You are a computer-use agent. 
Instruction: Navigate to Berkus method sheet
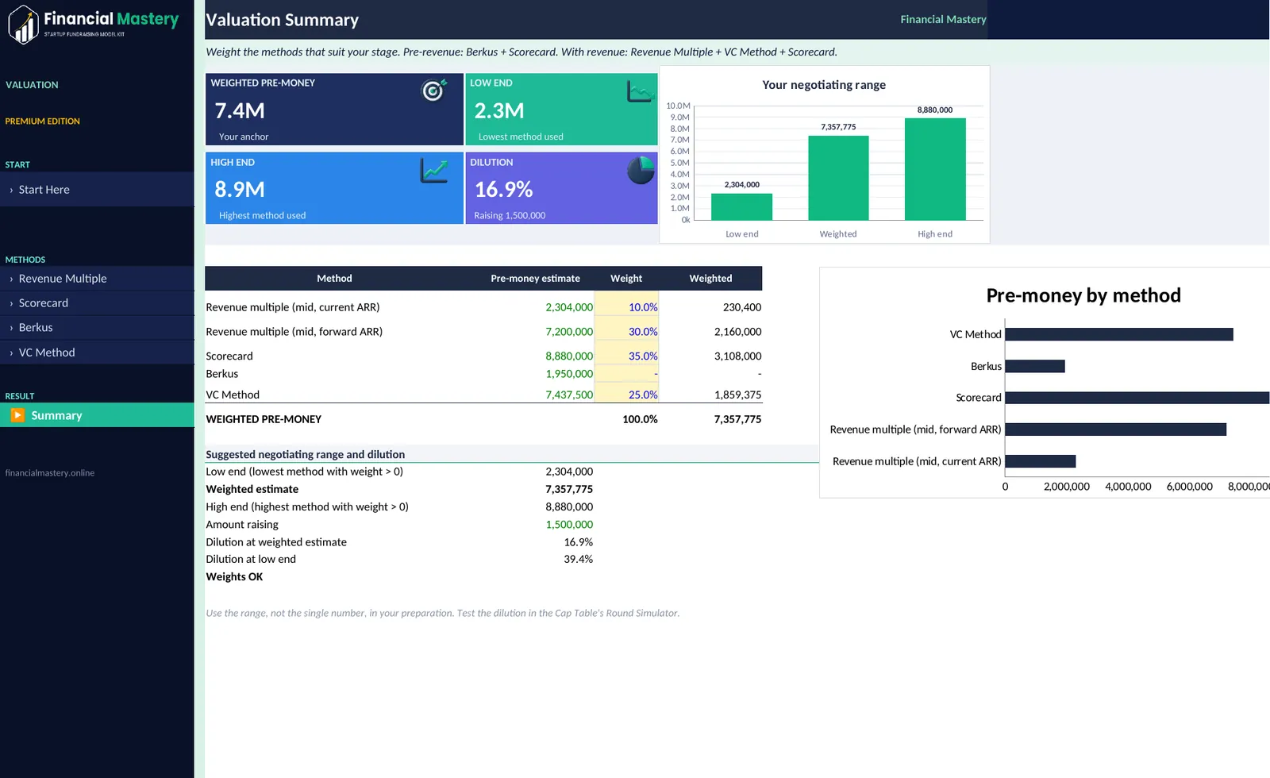97,328
